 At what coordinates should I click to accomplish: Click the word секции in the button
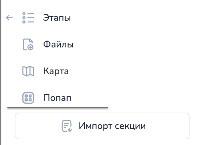(130, 126)
